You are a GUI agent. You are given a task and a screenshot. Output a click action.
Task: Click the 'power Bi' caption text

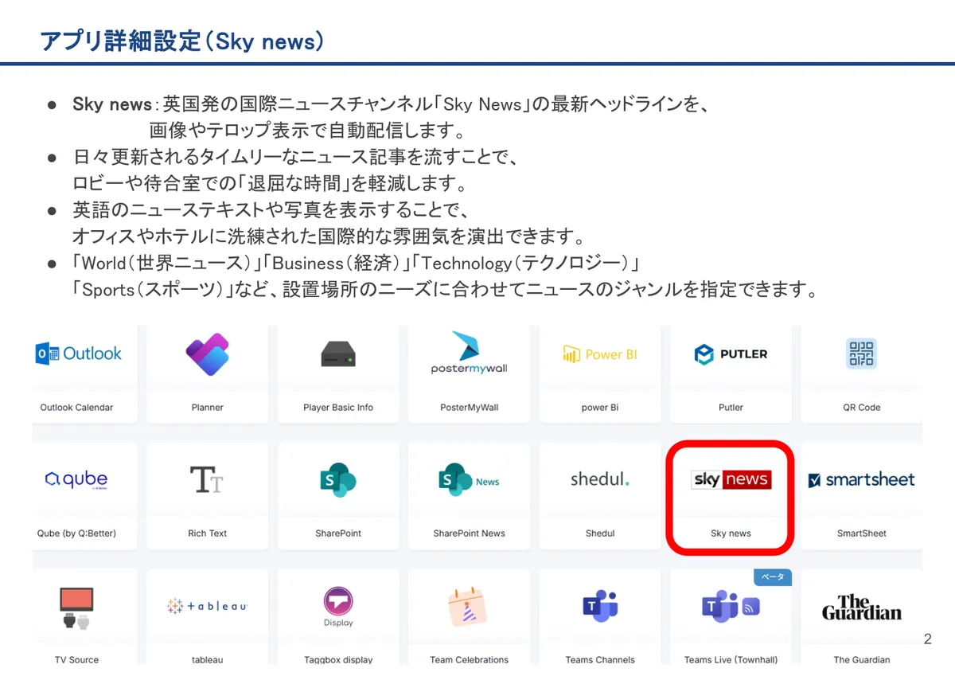(599, 408)
